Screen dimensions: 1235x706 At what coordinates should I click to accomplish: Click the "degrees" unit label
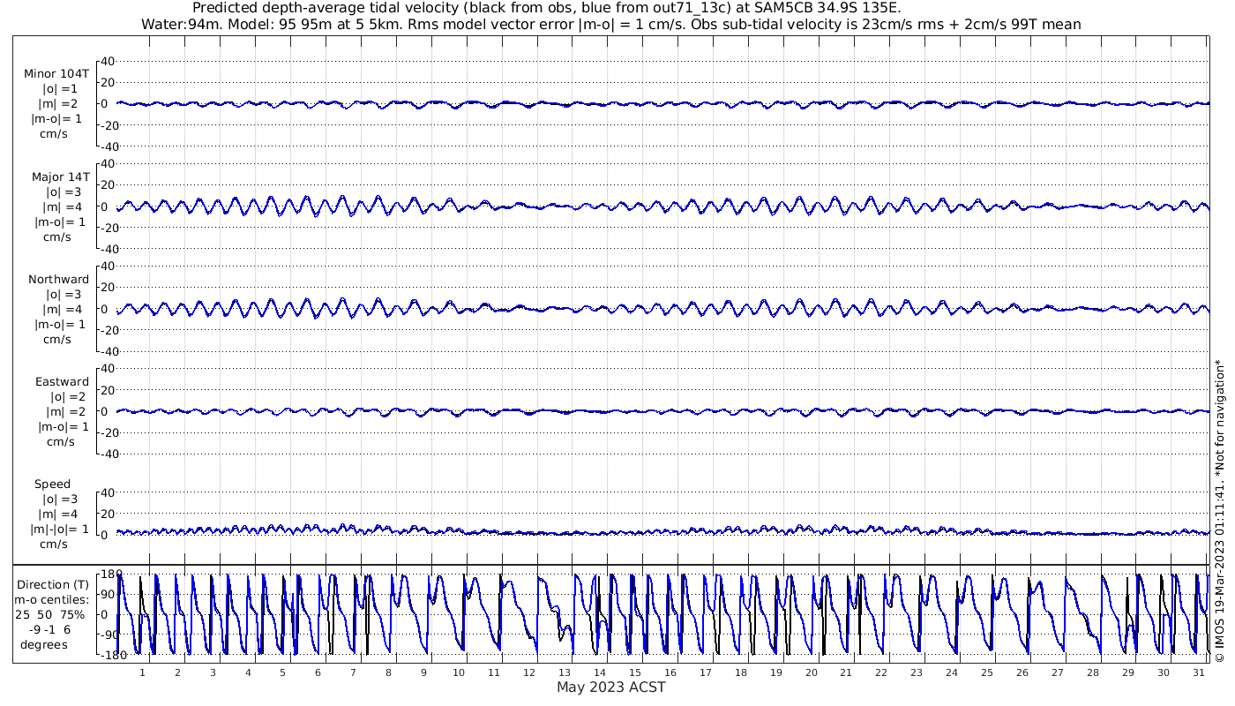pos(45,644)
